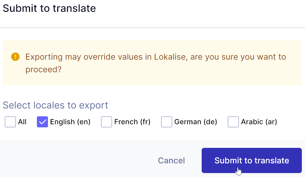This screenshot has width=305, height=177.
Task: Click the "Arabic (ar)" label text
Action: click(x=259, y=122)
